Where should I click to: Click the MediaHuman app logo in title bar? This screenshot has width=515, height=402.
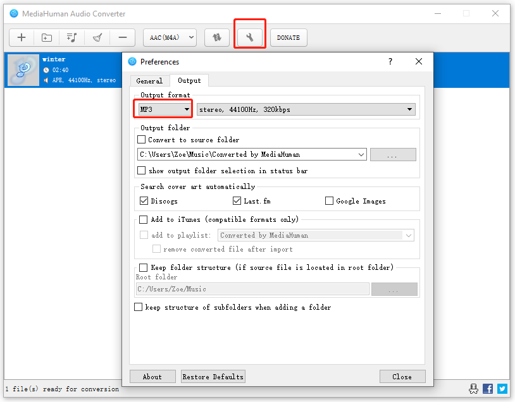click(x=14, y=13)
